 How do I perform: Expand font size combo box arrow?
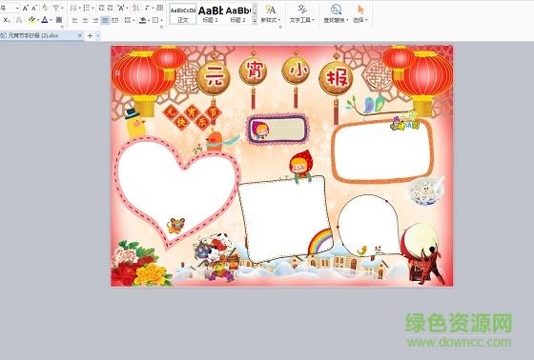click(x=17, y=9)
